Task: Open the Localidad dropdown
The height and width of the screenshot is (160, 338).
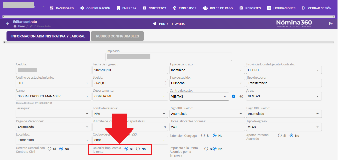Action: click(53, 140)
